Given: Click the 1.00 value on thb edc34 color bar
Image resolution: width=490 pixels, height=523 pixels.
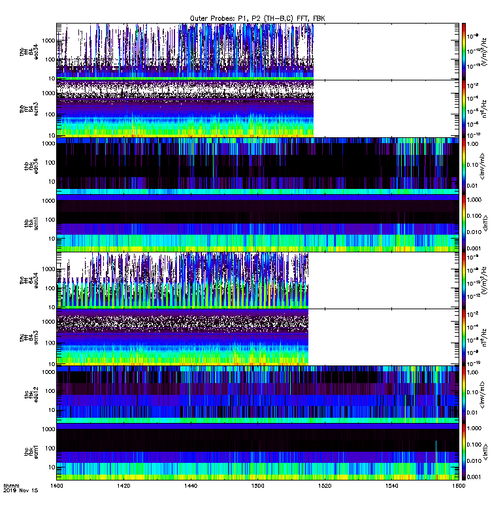Looking at the screenshot, I should point(473,144).
